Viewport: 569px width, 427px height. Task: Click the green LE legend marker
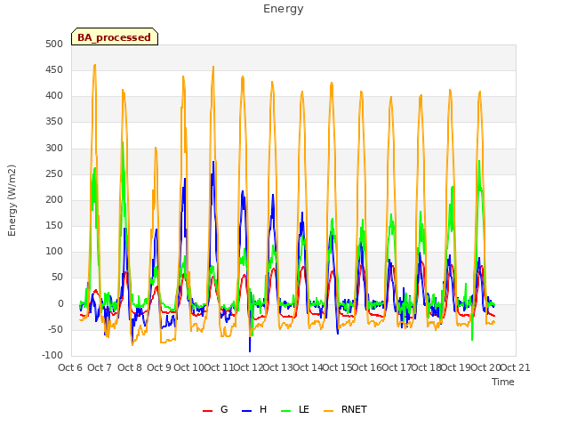pos(286,411)
